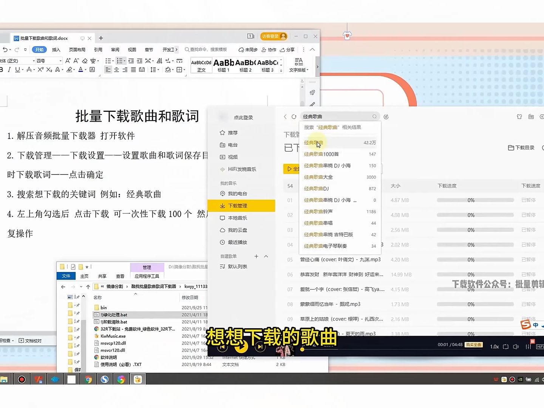Click the refresh icon in Kuwo music
Screen dimensions: 544x408
tap(294, 116)
